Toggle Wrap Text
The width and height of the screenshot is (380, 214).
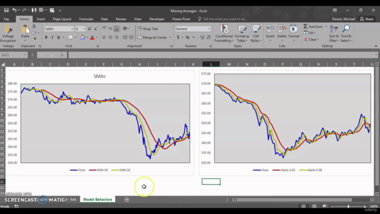point(148,29)
